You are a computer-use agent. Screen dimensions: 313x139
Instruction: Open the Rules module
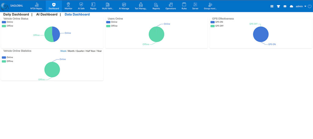184,6
